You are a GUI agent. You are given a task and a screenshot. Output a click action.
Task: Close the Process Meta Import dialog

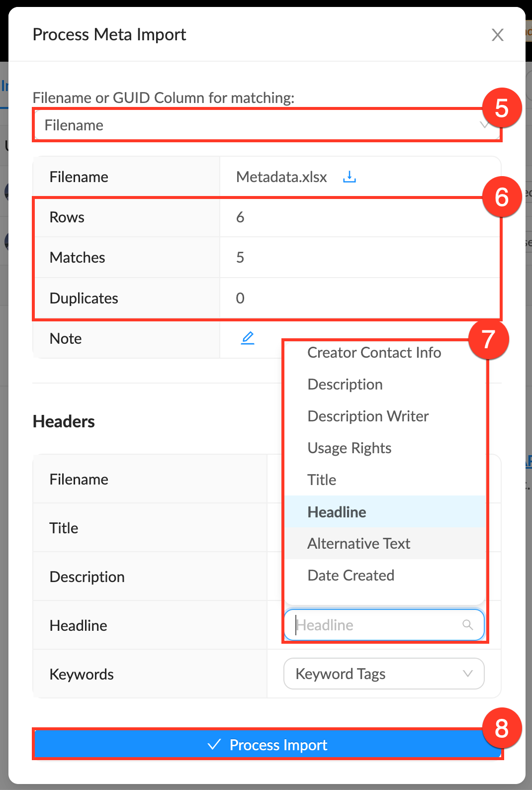[497, 35]
